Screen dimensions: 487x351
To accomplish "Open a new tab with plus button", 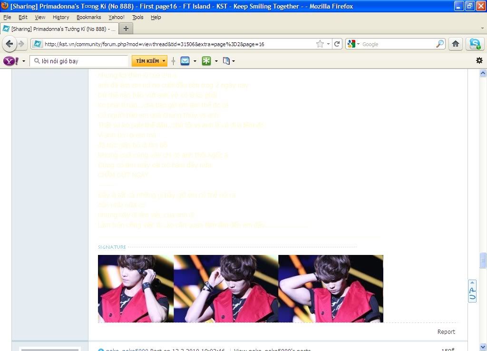I will (126, 29).
